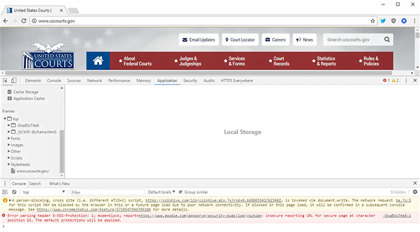Viewport: 420px width, 232px height.
Task: Open the console drawer three-dot menu
Action: point(5,184)
